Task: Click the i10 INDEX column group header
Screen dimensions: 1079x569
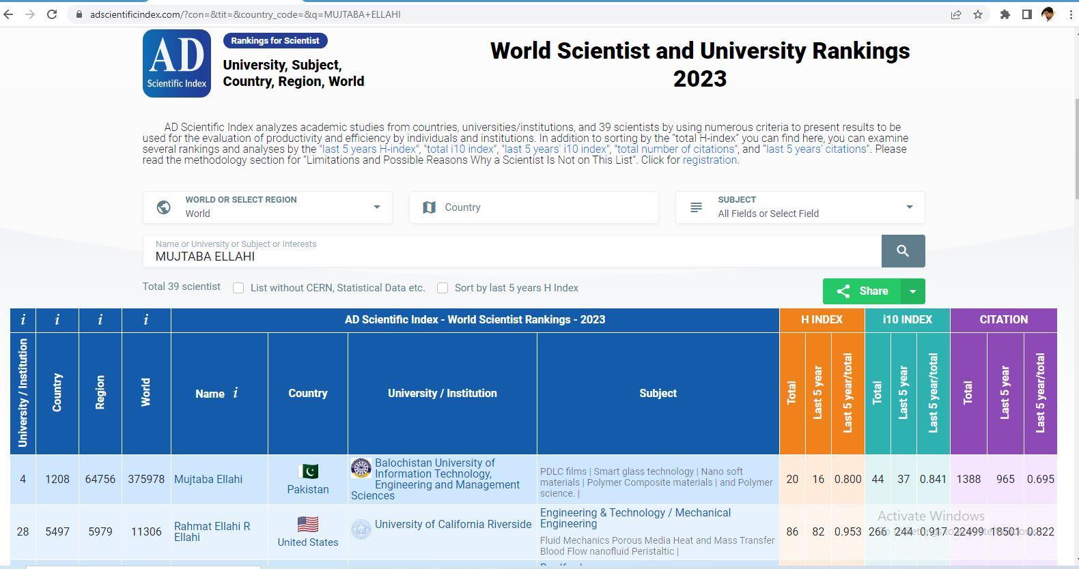Action: click(x=908, y=320)
